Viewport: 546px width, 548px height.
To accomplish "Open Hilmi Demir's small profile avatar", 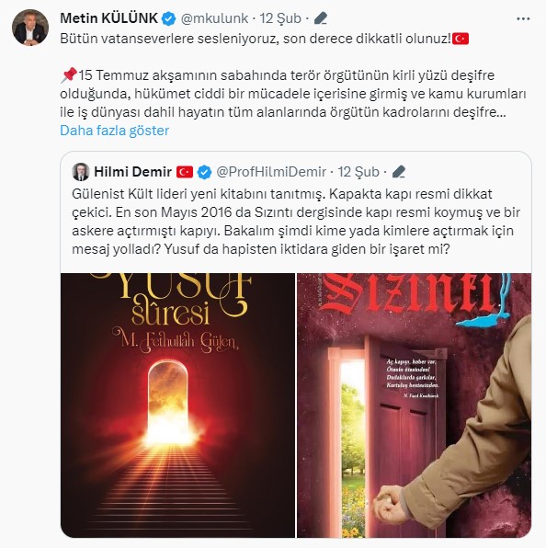I will coord(81,172).
